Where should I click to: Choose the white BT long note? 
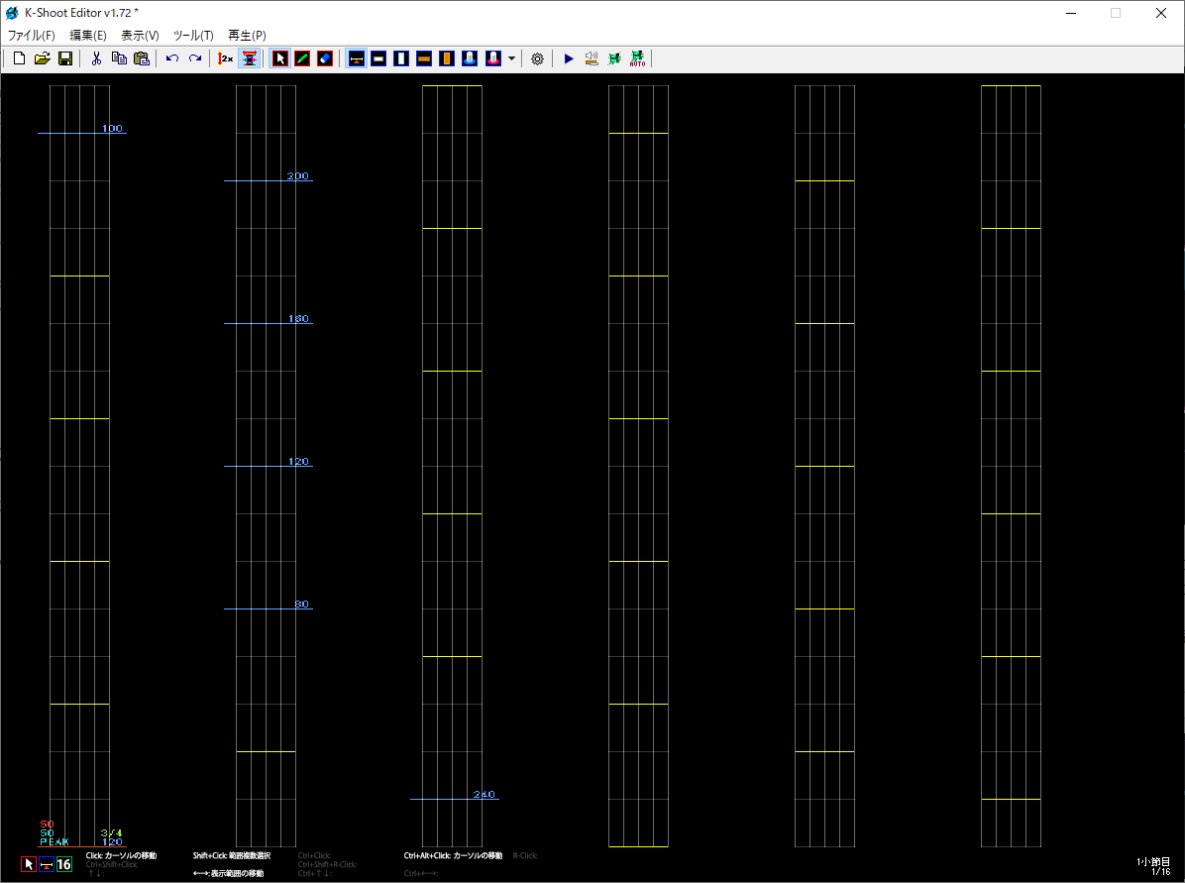[x=401, y=58]
